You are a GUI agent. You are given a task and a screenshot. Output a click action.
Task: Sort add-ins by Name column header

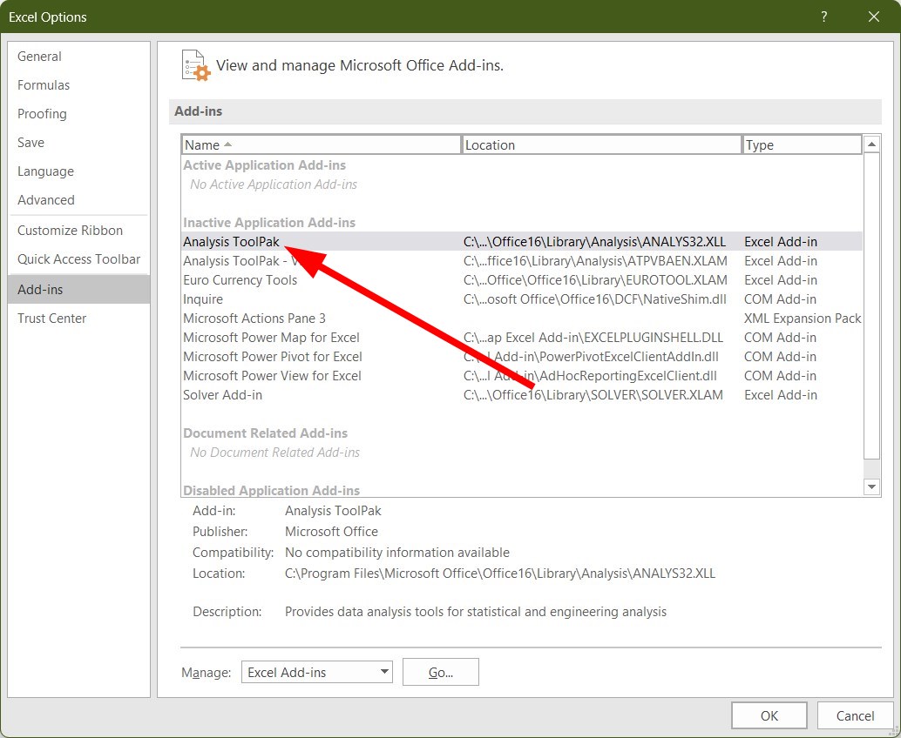point(322,144)
